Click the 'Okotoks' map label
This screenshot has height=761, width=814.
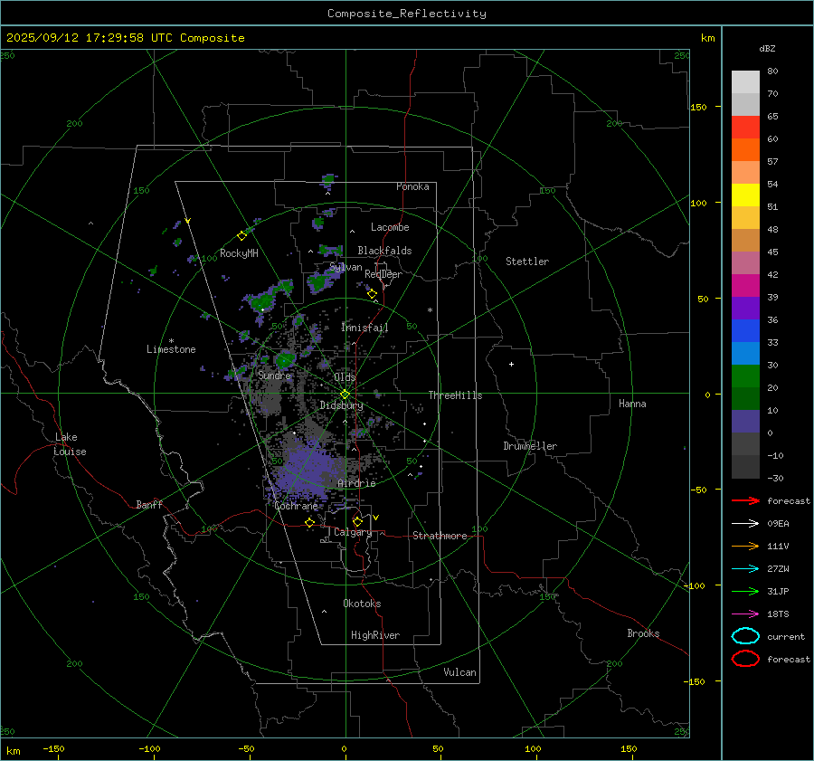[362, 603]
